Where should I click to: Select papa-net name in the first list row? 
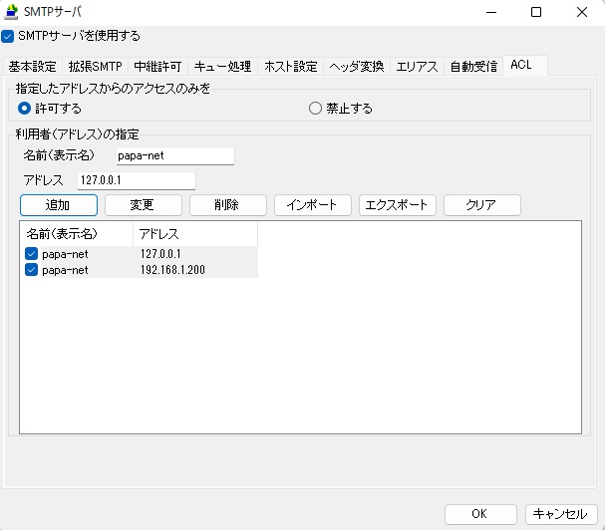[x=65, y=254]
